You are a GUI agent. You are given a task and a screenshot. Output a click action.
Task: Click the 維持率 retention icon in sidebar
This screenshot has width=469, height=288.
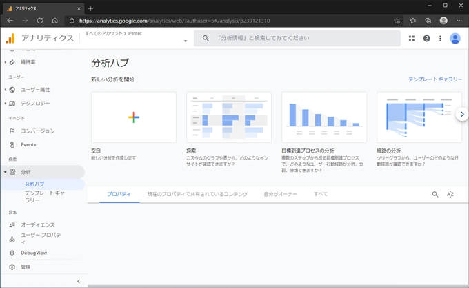click(x=12, y=62)
